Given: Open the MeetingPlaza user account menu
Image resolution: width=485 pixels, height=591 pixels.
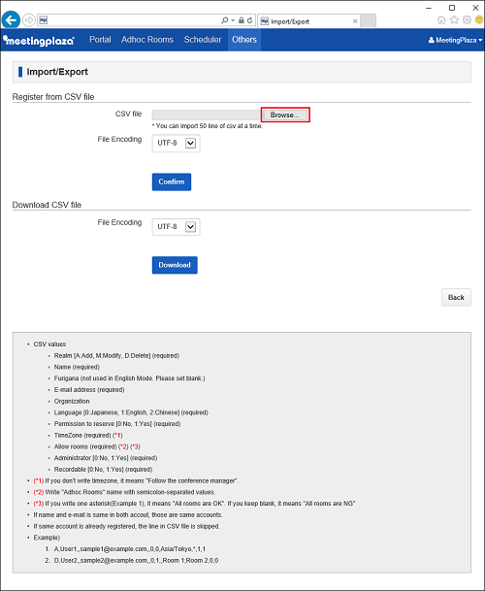Looking at the screenshot, I should click(455, 40).
